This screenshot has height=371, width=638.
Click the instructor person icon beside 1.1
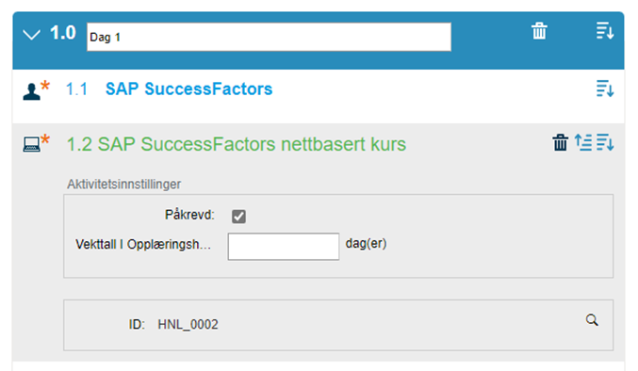click(31, 91)
